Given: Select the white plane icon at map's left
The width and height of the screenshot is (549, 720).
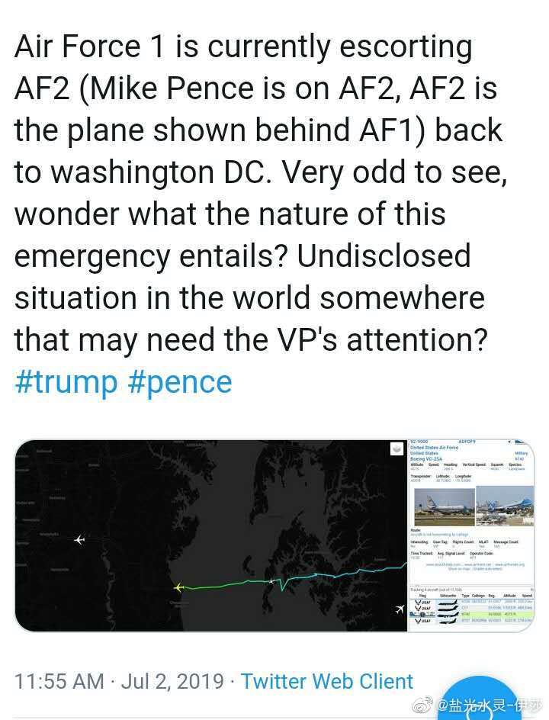Looking at the screenshot, I should pyautogui.click(x=80, y=539).
